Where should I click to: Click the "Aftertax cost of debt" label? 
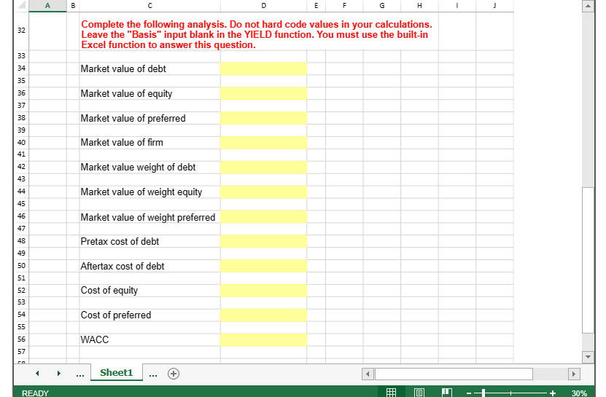[123, 266]
